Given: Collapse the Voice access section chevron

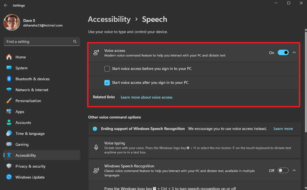Looking at the screenshot, I should click(294, 52).
